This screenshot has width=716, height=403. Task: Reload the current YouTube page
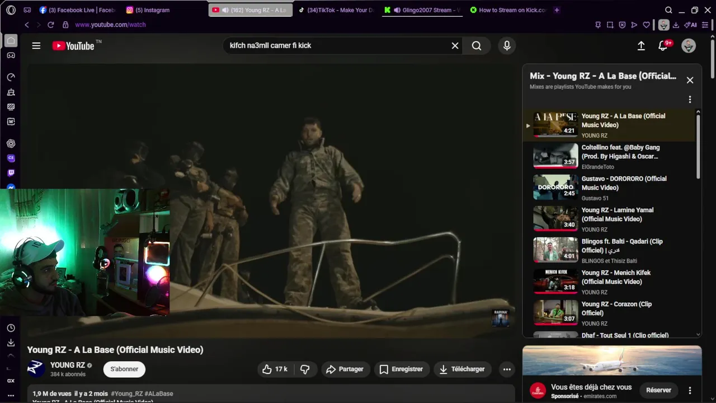51,25
